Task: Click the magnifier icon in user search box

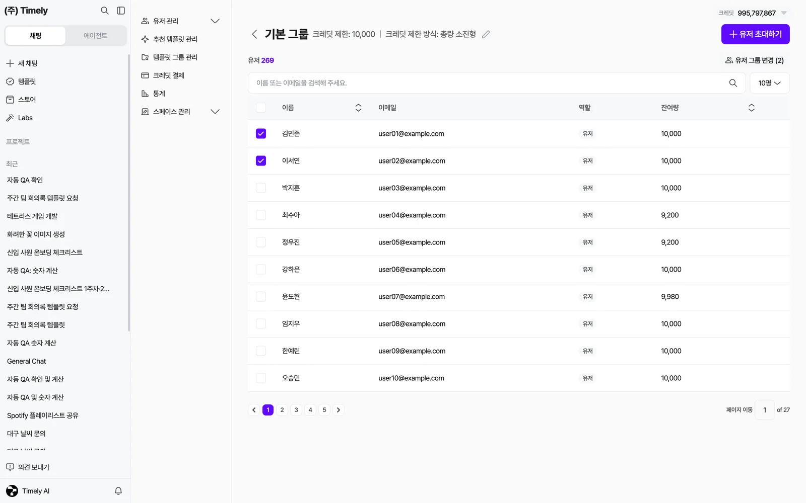Action: pos(733,83)
